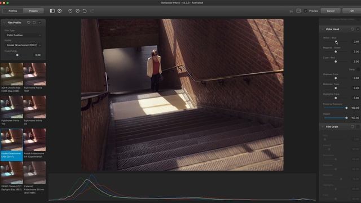Screen dimensions: 361x203
Task: Toggle the Film Grain section on/off
Action: point(358,126)
